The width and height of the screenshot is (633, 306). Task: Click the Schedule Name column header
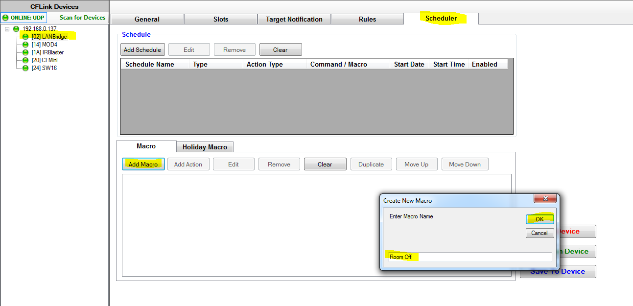pos(149,64)
